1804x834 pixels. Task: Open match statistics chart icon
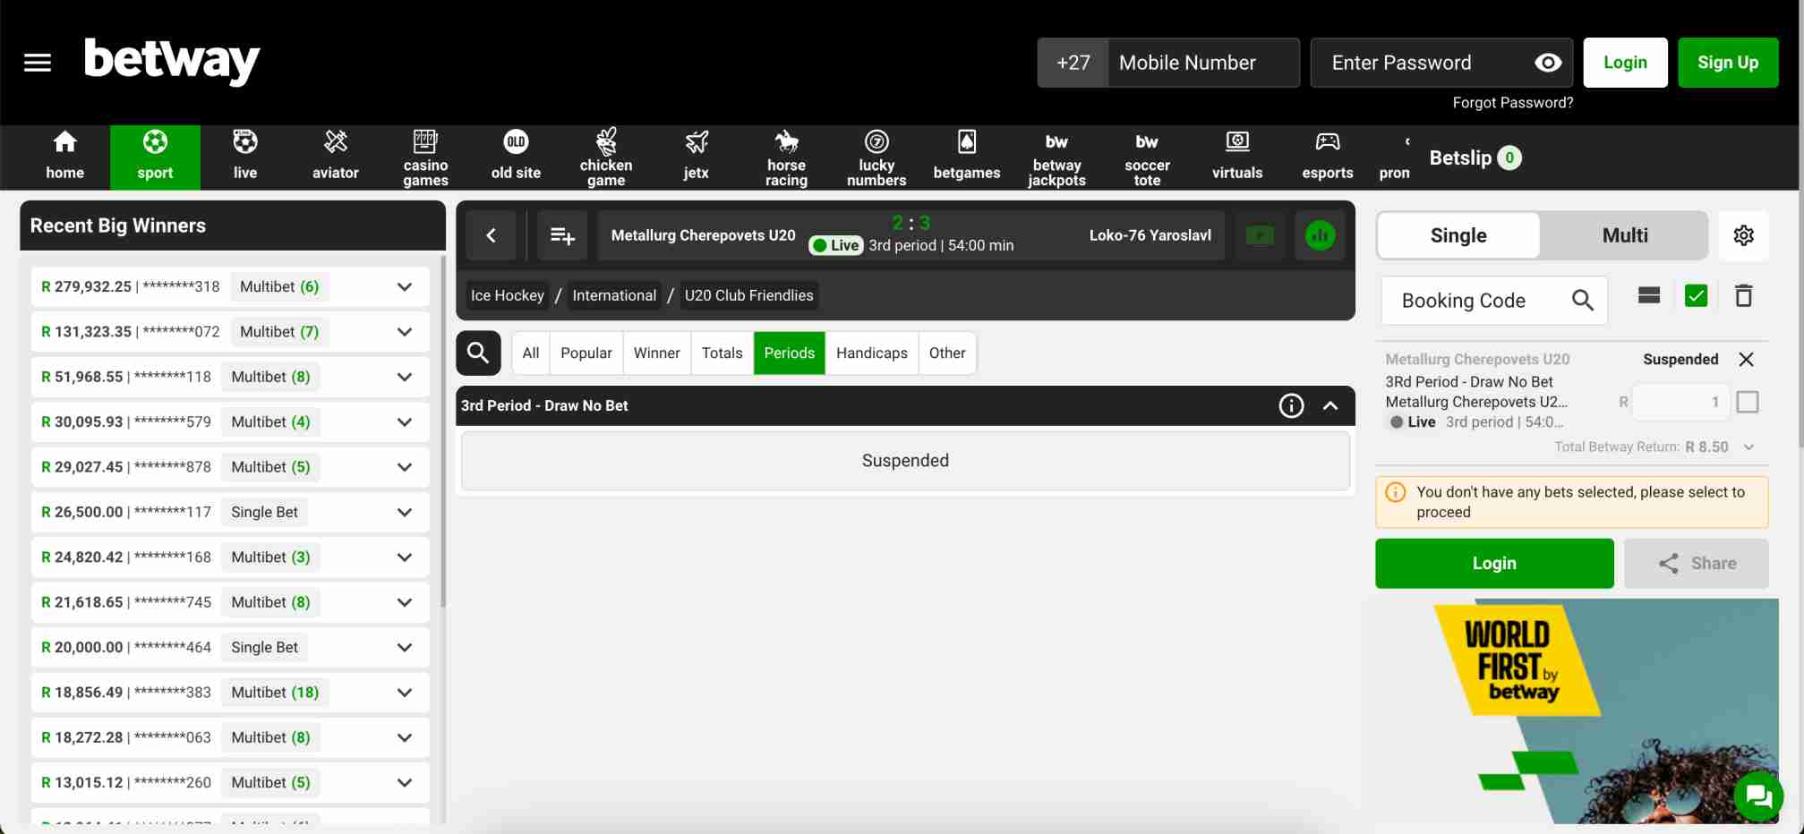click(x=1320, y=235)
